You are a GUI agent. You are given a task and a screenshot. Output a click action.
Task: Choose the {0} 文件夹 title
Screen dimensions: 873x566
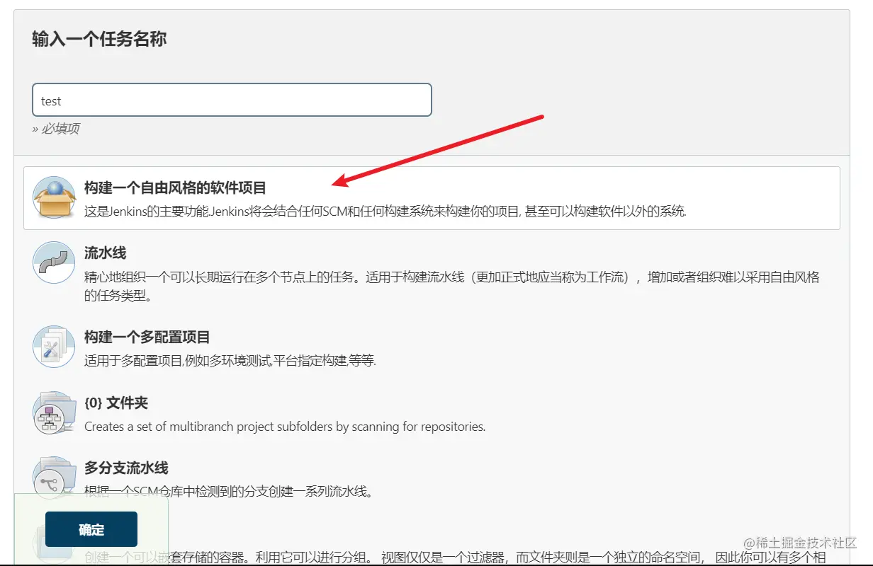pos(116,403)
